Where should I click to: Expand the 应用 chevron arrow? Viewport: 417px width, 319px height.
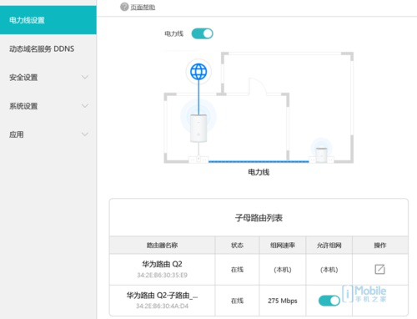pos(85,134)
